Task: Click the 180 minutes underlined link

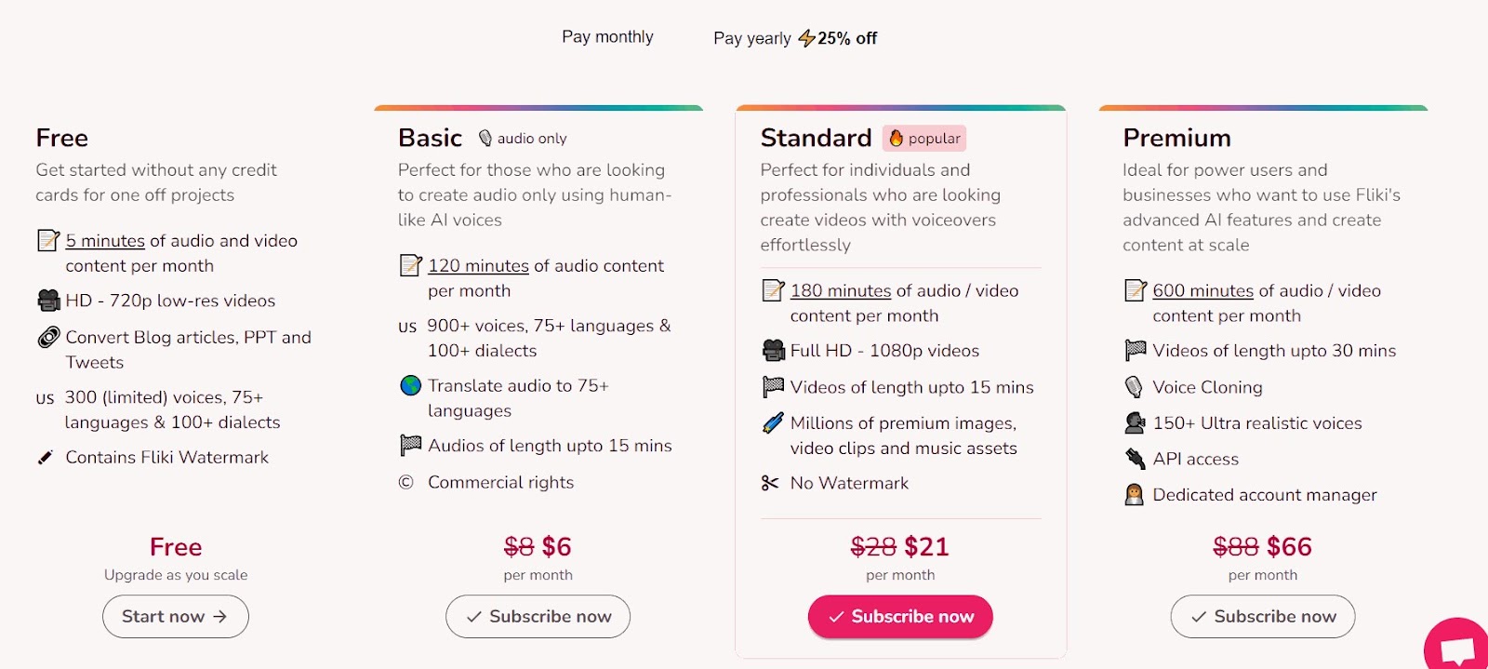Action: [x=840, y=291]
